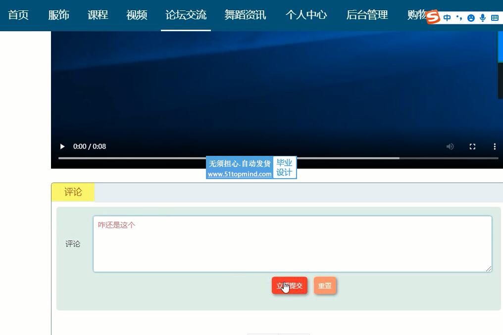Image resolution: width=503 pixels, height=335 pixels.
Task: Select the 评论 tab
Action: 73,192
